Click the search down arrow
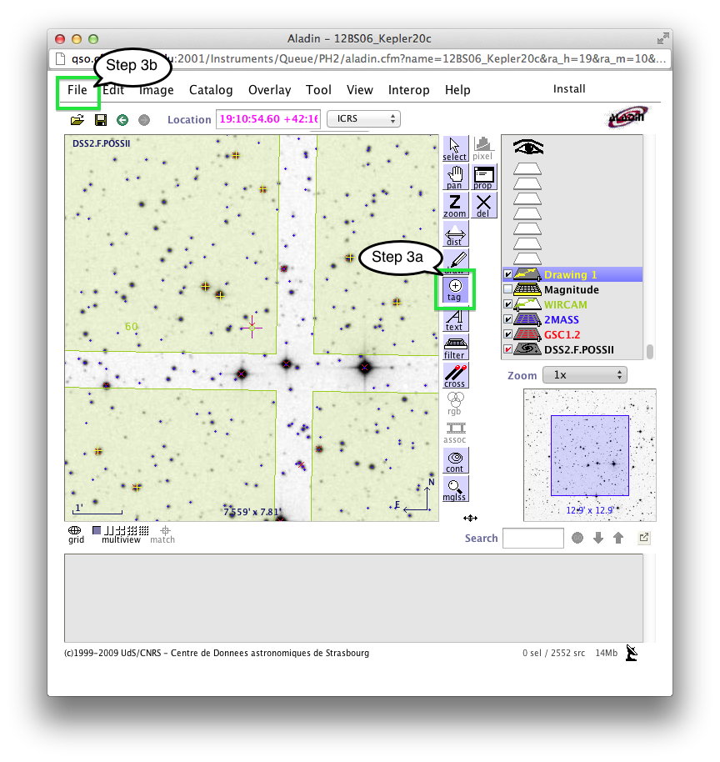The height and width of the screenshot is (762, 720). [598, 538]
